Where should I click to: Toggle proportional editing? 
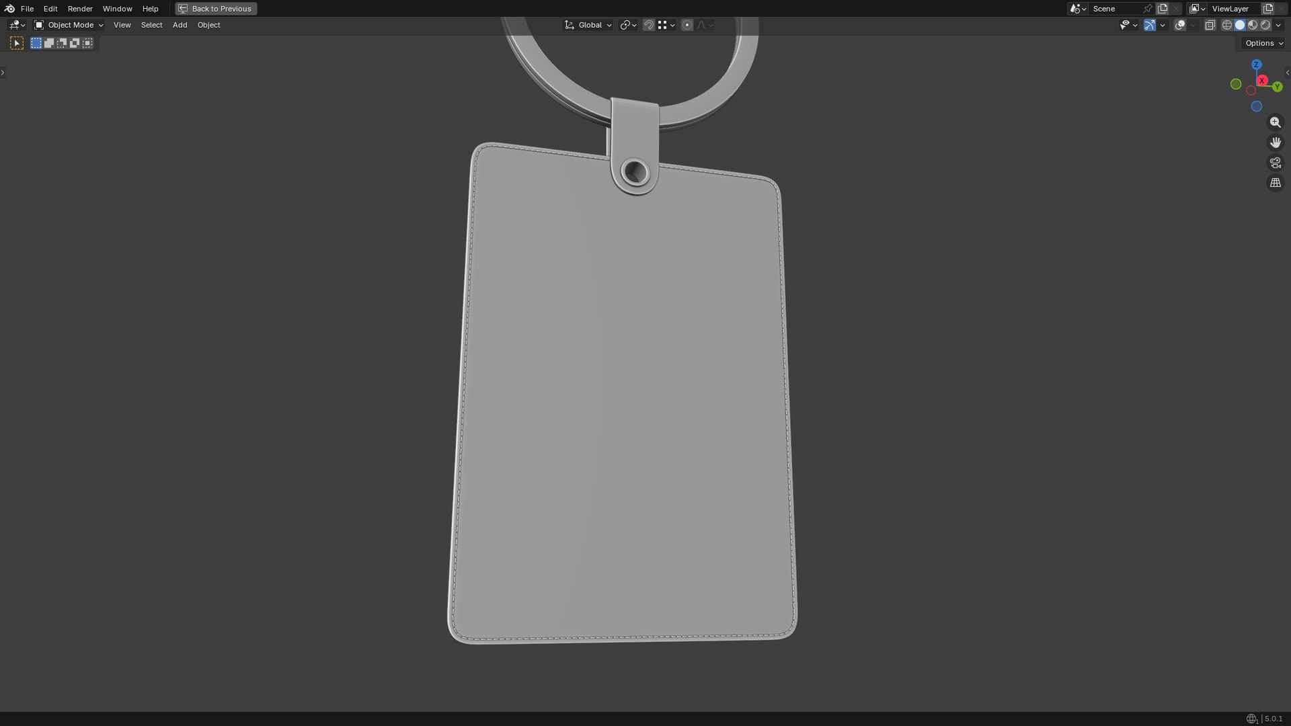(687, 25)
